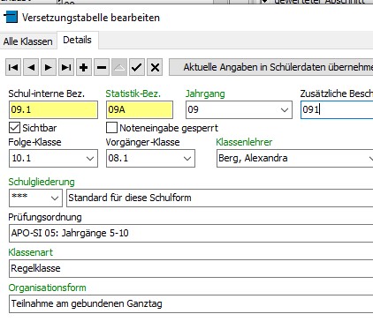Click the Vorgänger-Klasse label
Screen dimensions: 373x329
point(142,142)
